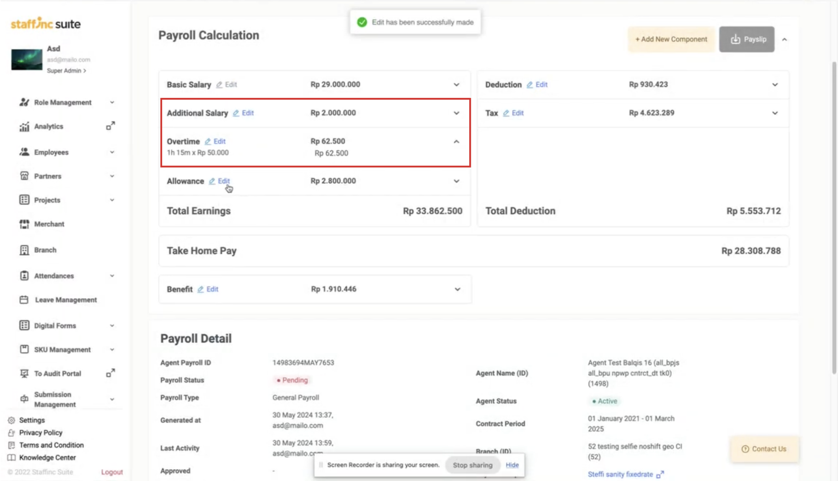Collapse the Overtime row chevron

pyautogui.click(x=456, y=142)
